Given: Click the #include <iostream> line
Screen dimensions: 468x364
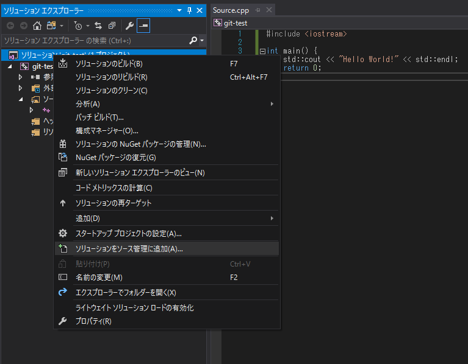Looking at the screenshot, I should (x=306, y=34).
